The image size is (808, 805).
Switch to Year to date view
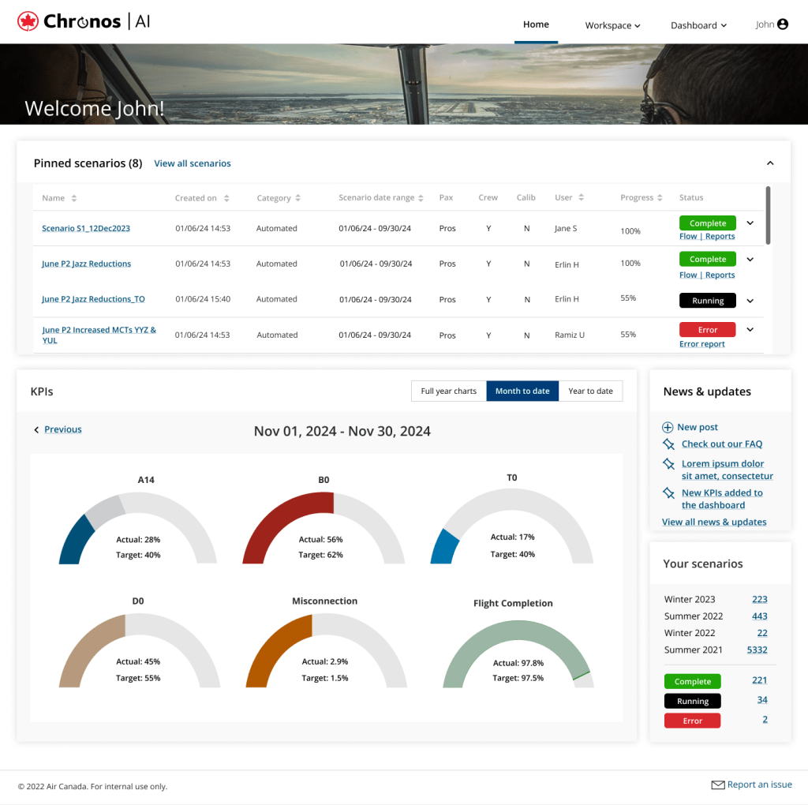(590, 391)
